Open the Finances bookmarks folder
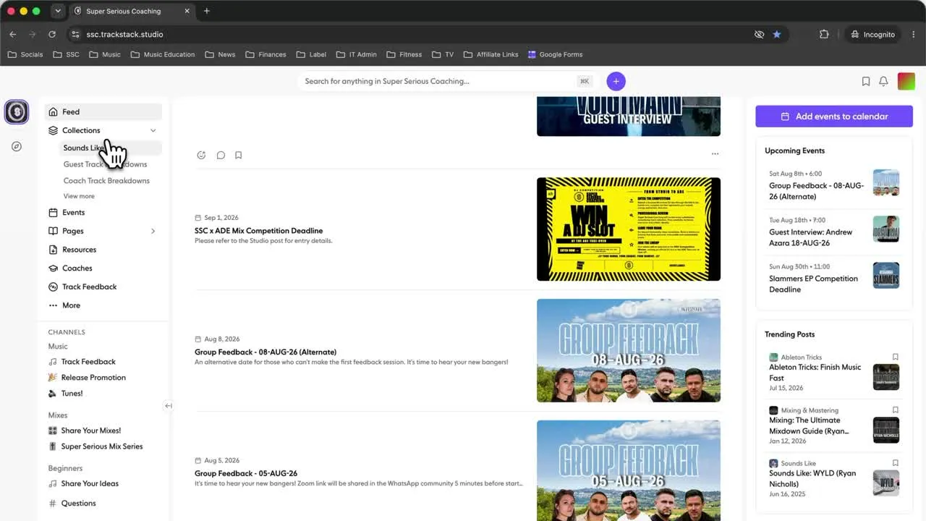The width and height of the screenshot is (926, 521). click(266, 54)
